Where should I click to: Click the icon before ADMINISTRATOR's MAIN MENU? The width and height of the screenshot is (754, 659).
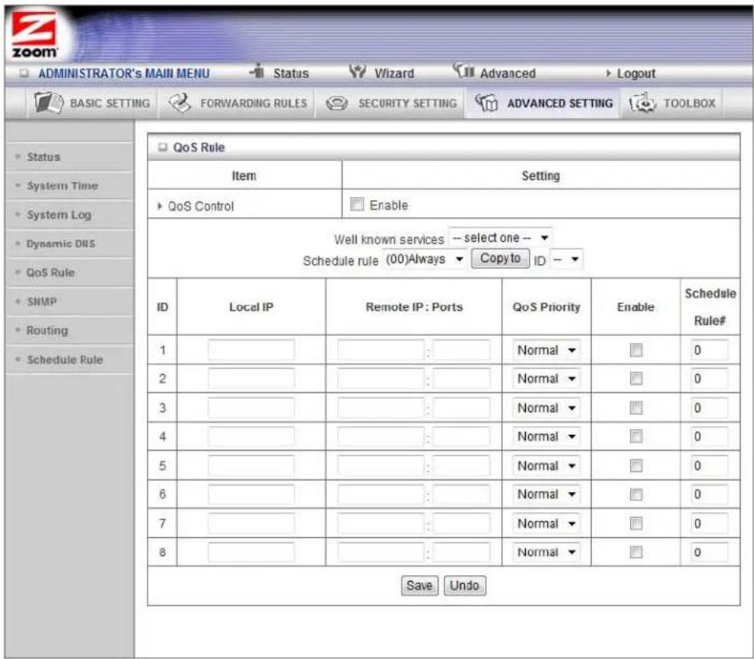(24, 73)
